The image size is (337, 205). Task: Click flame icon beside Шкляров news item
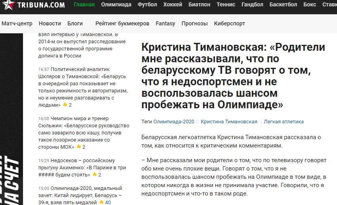(x=65, y=105)
